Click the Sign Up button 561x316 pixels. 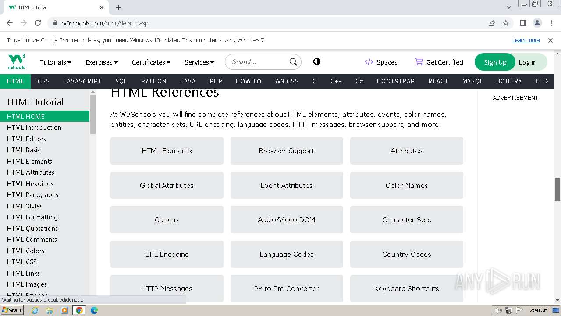tap(495, 62)
